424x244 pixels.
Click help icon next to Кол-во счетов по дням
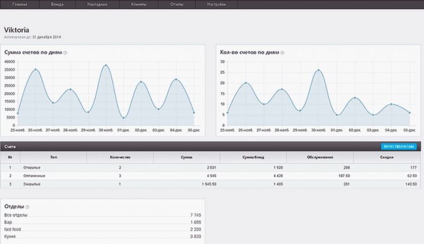(282, 53)
